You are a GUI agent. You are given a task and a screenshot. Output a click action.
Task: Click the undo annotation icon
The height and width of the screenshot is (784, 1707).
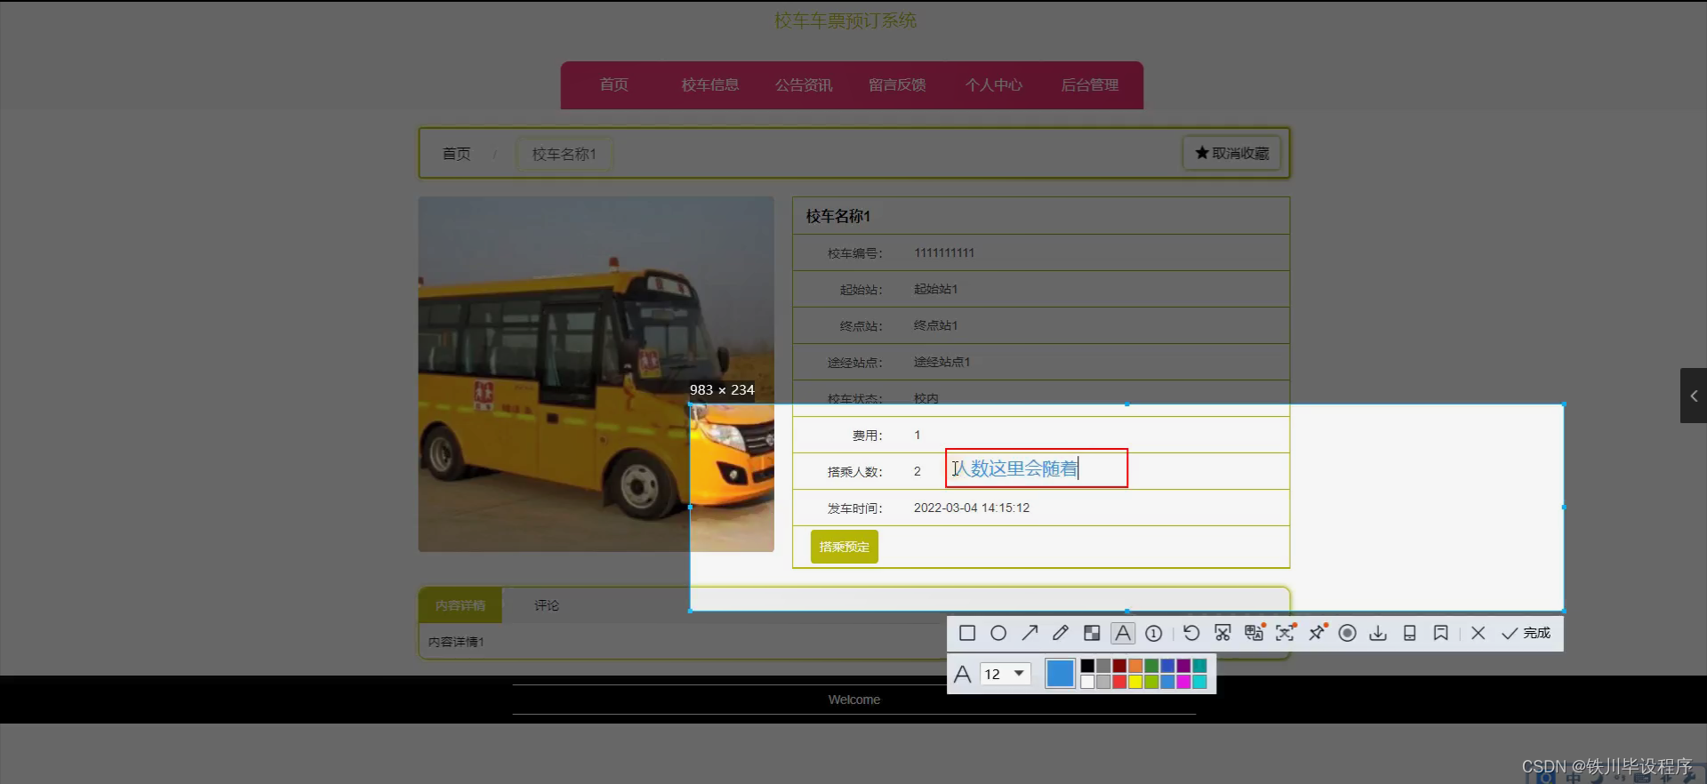point(1191,633)
